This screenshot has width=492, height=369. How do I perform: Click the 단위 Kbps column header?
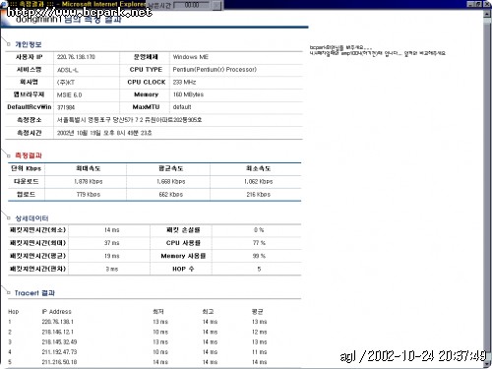(x=27, y=168)
